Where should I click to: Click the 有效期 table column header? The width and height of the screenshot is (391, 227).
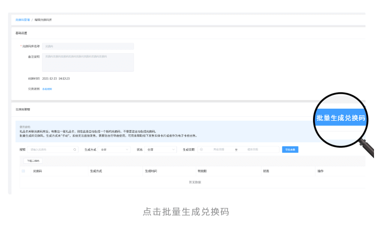click(x=202, y=171)
